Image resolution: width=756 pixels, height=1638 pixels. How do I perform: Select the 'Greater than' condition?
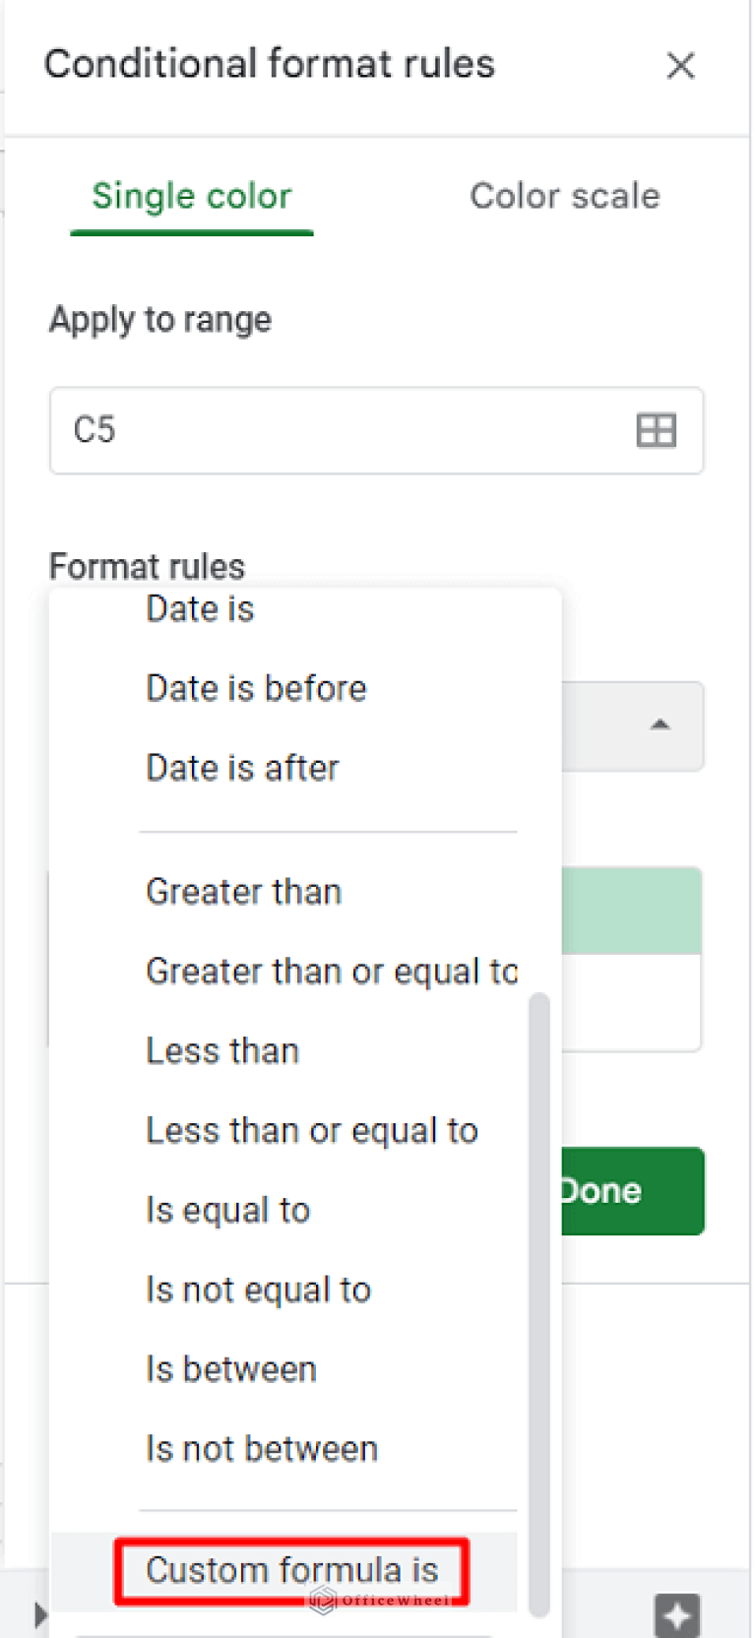[x=243, y=892]
